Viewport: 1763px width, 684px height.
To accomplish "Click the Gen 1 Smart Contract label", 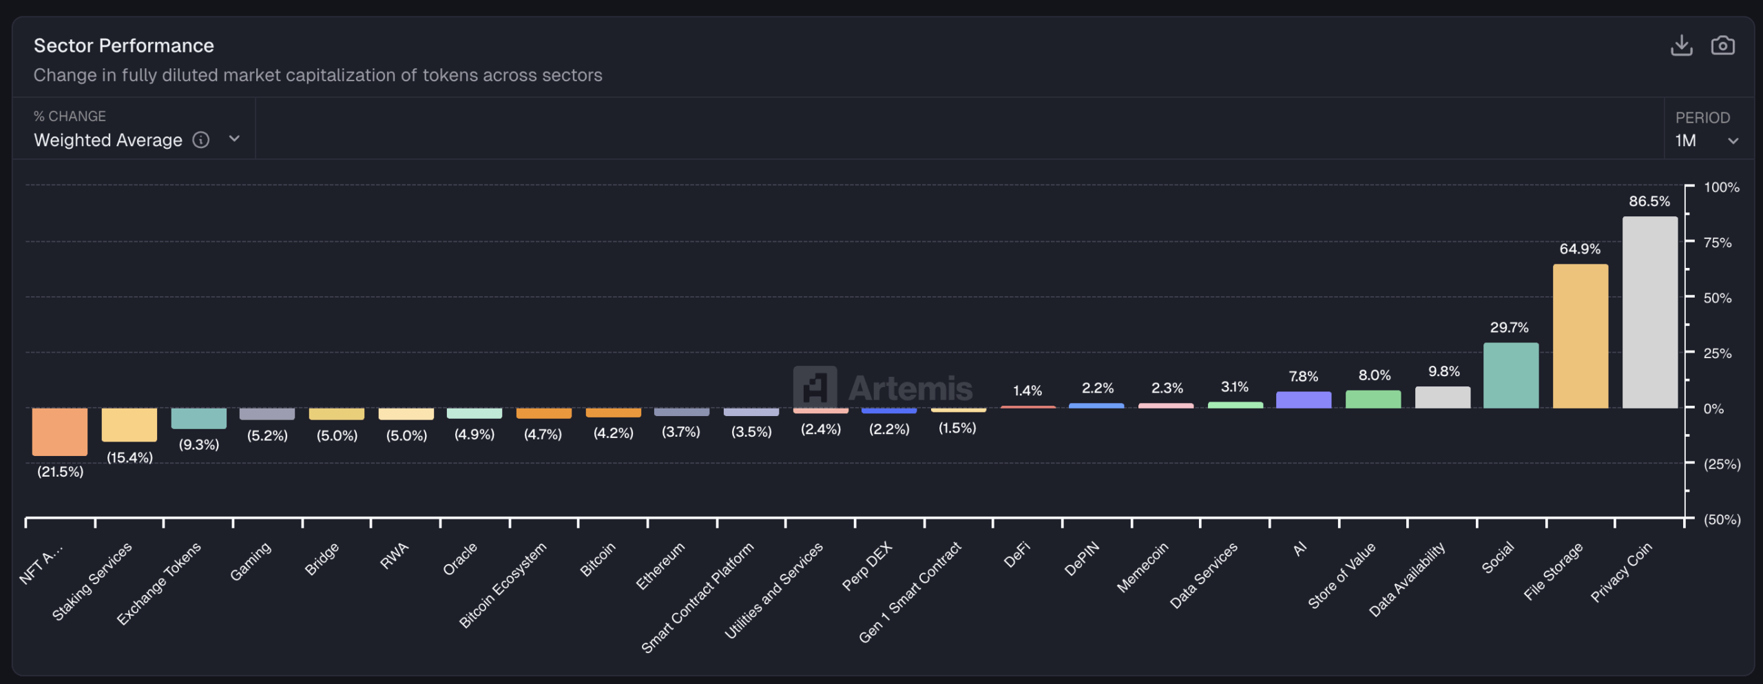I will click(910, 592).
